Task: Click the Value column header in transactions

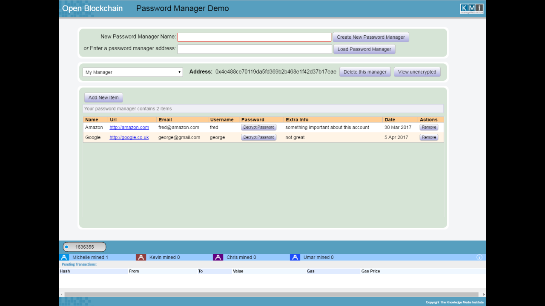Action: tap(238, 271)
